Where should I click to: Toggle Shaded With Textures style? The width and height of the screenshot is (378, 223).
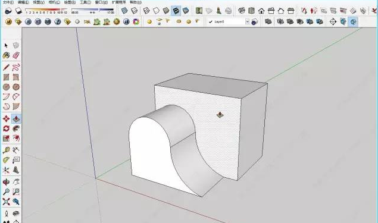click(176, 11)
